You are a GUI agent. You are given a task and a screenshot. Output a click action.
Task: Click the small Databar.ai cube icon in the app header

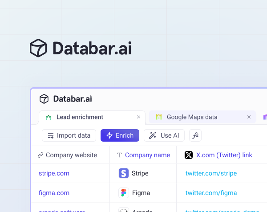[44, 99]
